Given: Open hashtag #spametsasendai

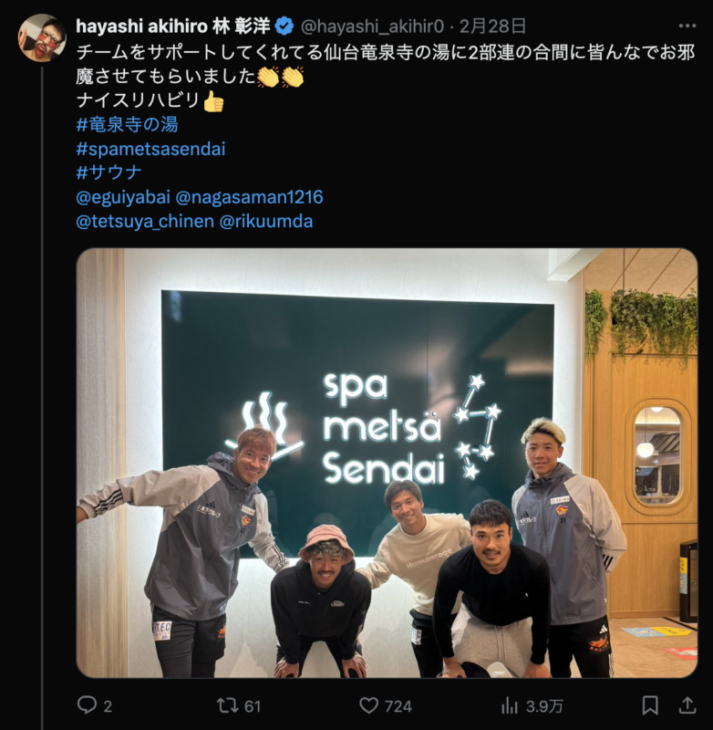Looking at the screenshot, I should (150, 149).
